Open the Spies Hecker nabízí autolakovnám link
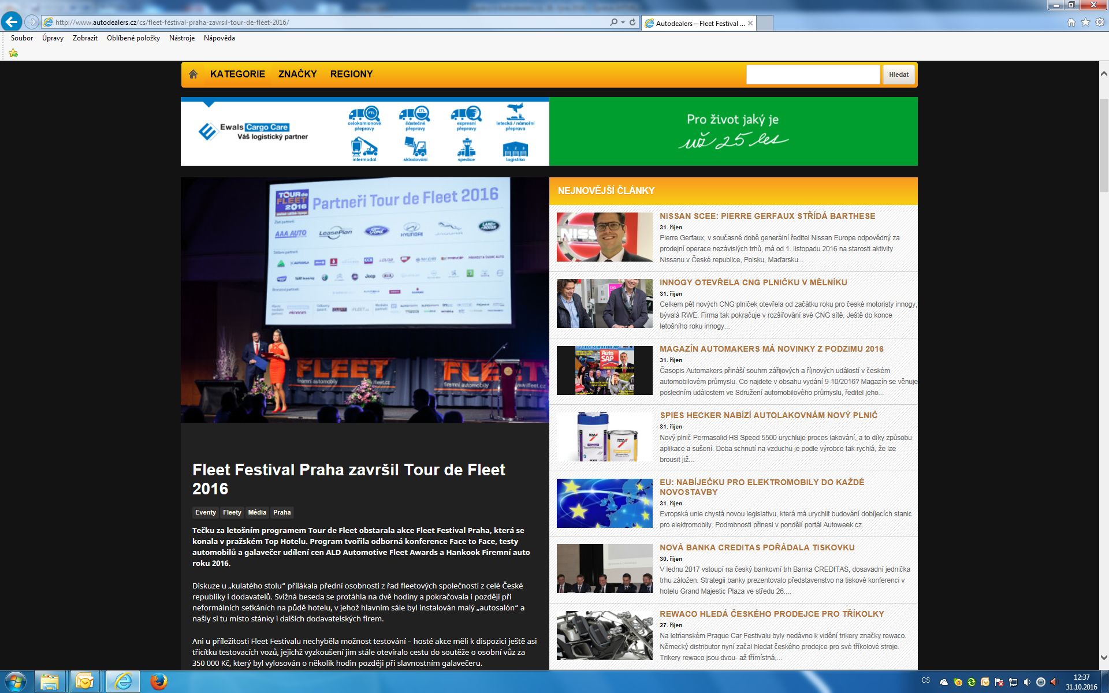 click(x=769, y=415)
